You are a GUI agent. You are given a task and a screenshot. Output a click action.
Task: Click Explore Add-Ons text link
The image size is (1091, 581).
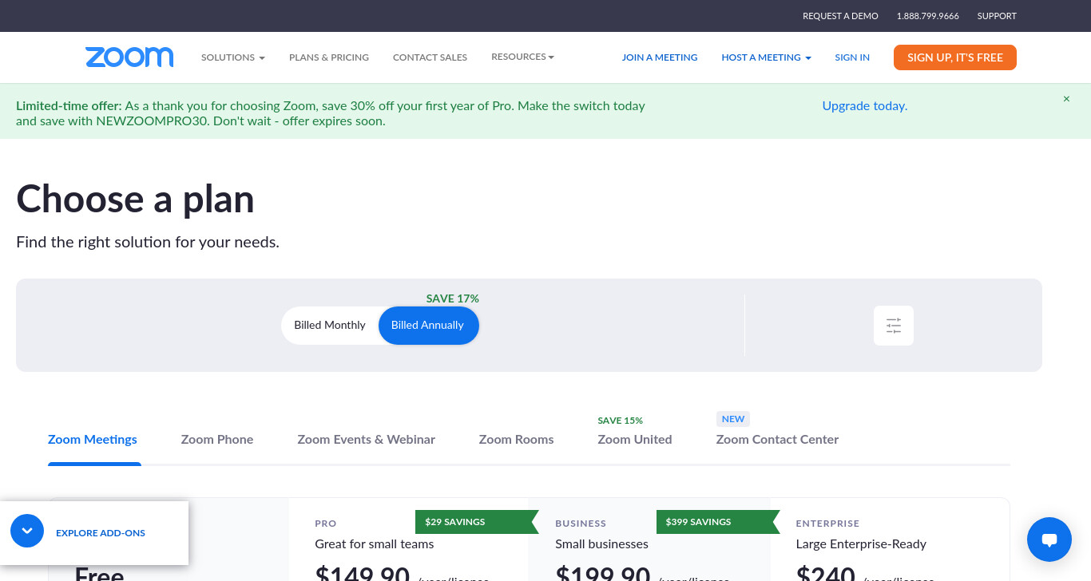(x=101, y=533)
